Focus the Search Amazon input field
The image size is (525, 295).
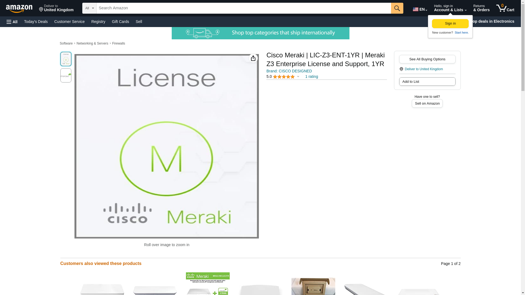click(243, 8)
